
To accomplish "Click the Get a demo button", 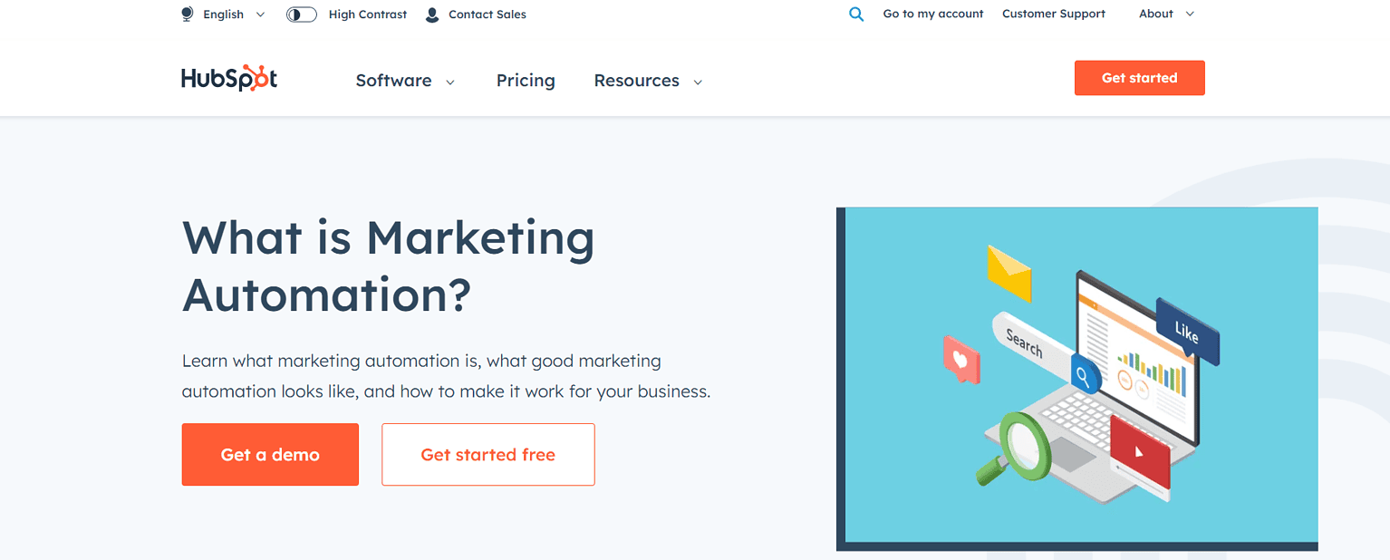I will tap(270, 454).
